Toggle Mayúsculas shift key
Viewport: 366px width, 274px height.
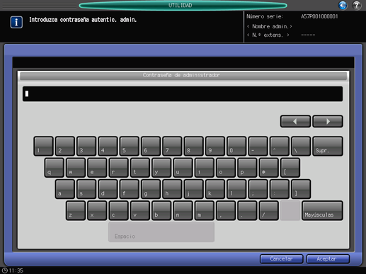(x=322, y=210)
